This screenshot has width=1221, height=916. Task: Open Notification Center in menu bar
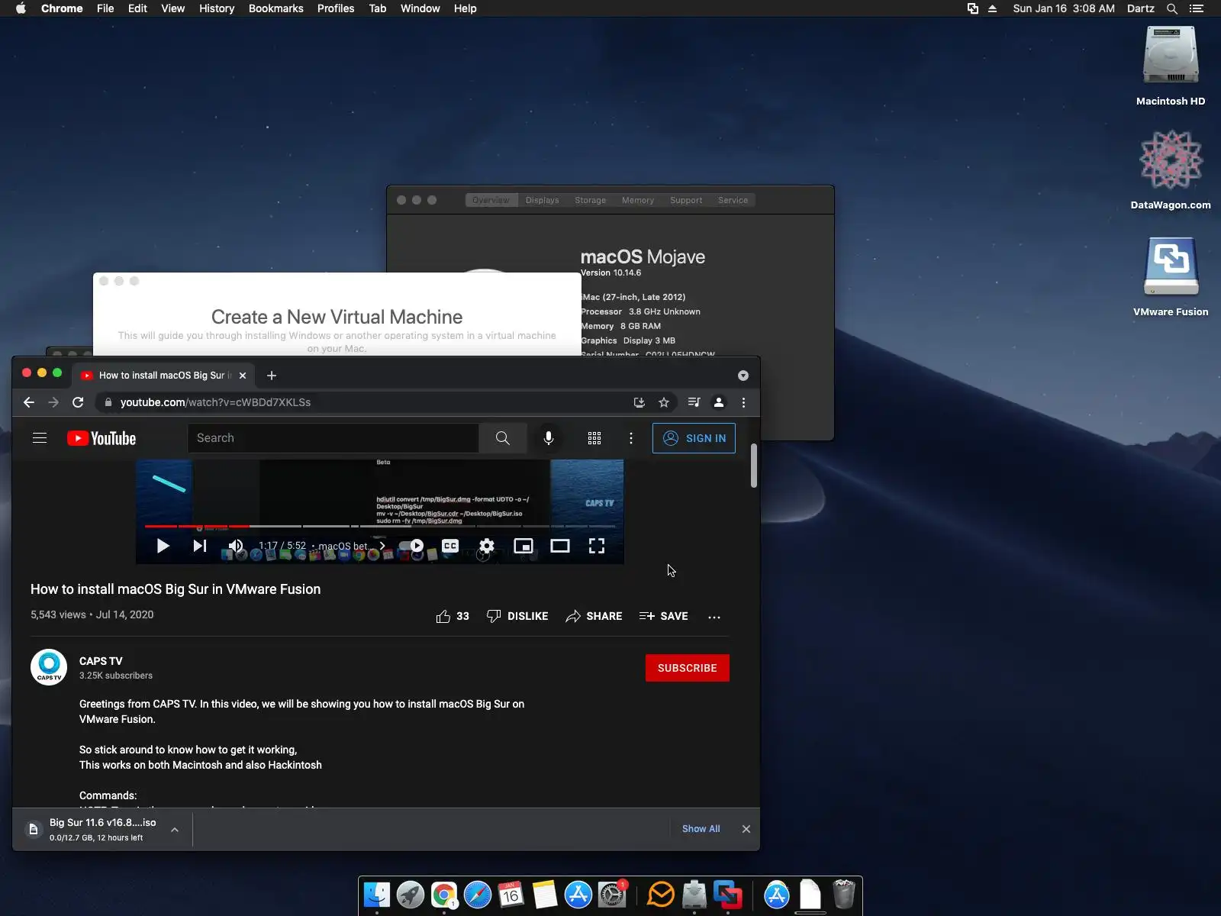1197,8
